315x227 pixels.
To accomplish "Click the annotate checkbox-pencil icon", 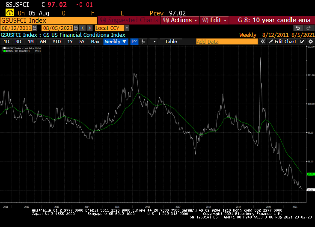I will point(302,42).
